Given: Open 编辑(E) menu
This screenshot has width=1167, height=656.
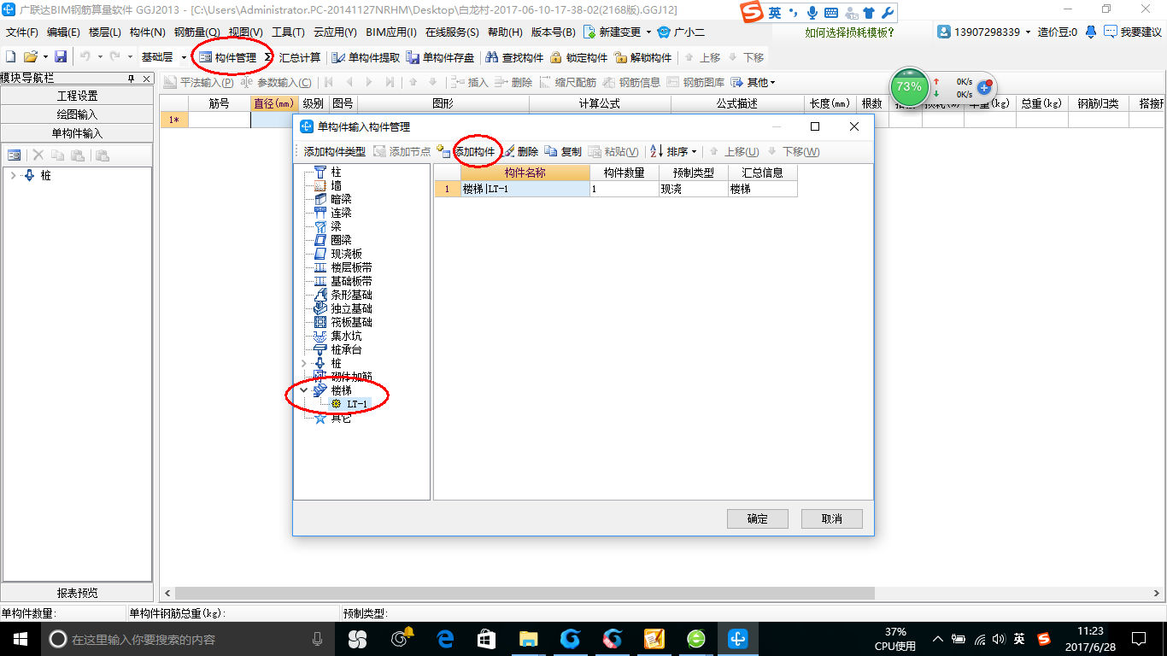Looking at the screenshot, I should pos(63,32).
